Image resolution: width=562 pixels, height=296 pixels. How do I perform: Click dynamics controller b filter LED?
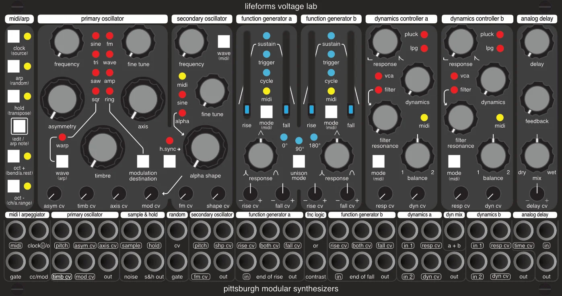[454, 90]
